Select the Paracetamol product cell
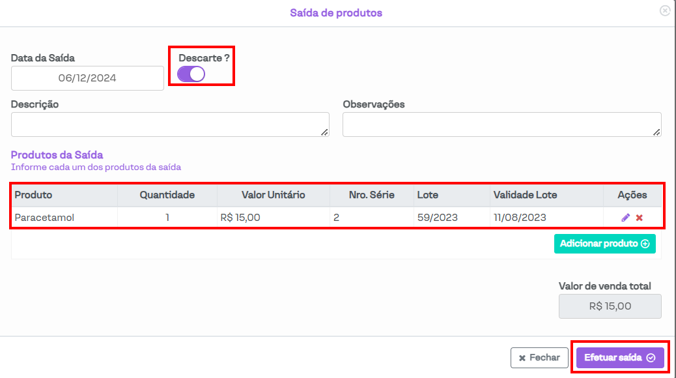This screenshot has height=378, width=676. (45, 218)
